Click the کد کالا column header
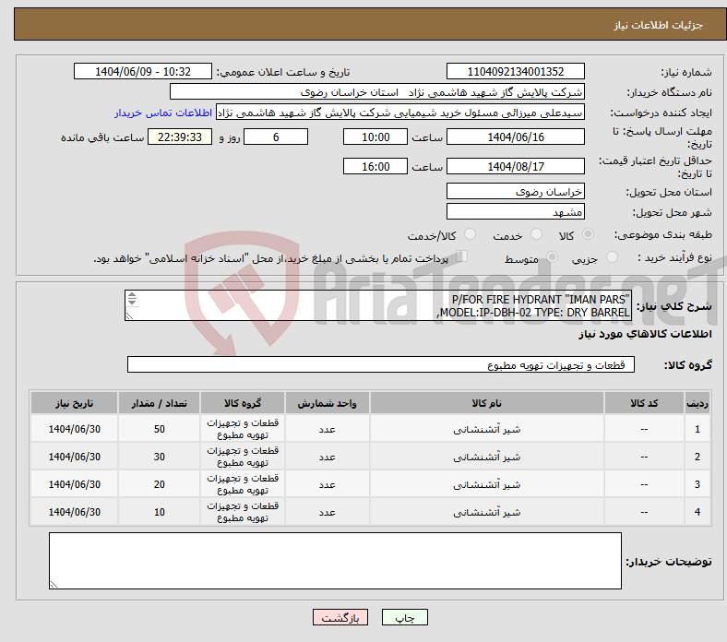Screen dimensions: 727x642 tap(644, 403)
